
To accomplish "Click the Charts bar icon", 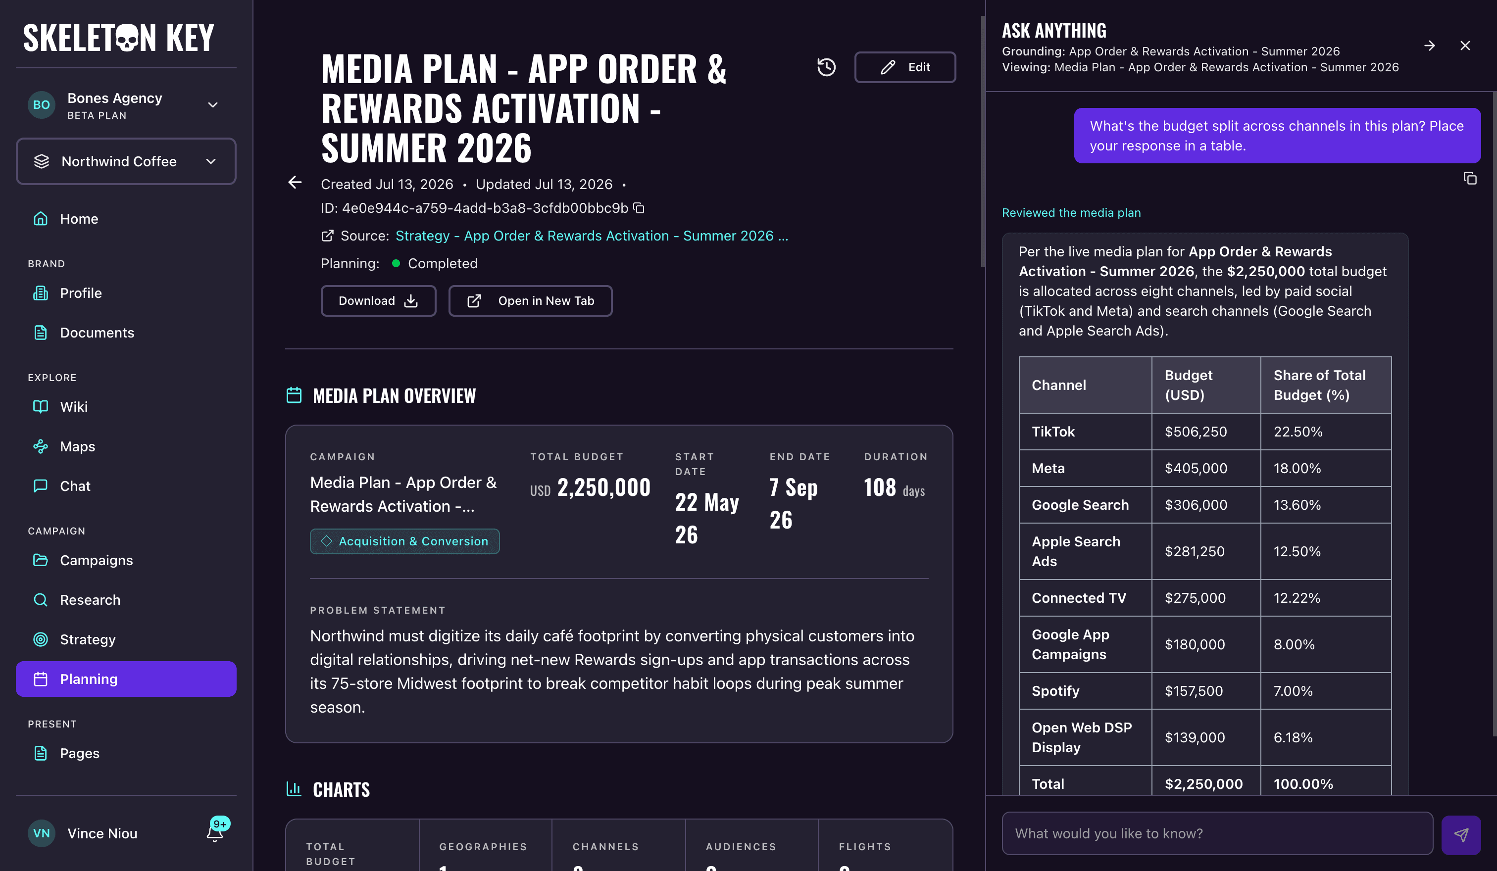I will pos(294,789).
